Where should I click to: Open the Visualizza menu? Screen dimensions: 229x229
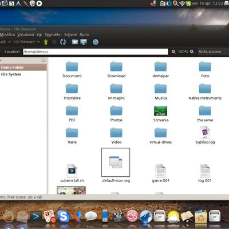[x=26, y=34]
